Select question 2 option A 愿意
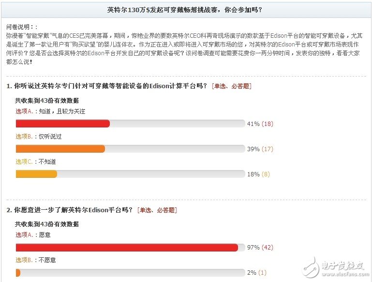The image size is (373, 282). [33, 235]
